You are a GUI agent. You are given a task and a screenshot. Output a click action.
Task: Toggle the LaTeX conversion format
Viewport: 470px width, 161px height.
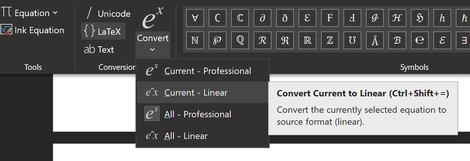tap(103, 31)
